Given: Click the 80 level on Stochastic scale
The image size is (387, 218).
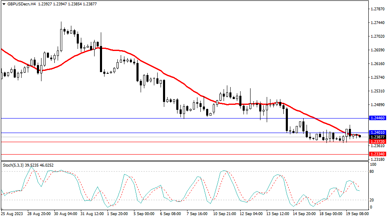Looking at the screenshot, I should (372, 171).
